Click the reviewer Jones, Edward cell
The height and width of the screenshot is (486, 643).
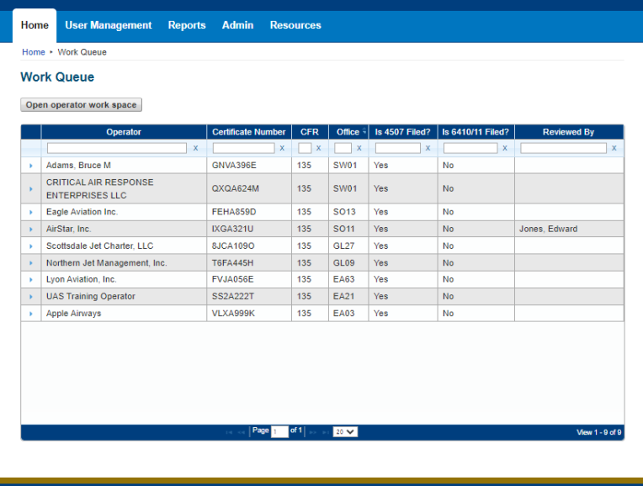click(x=569, y=229)
